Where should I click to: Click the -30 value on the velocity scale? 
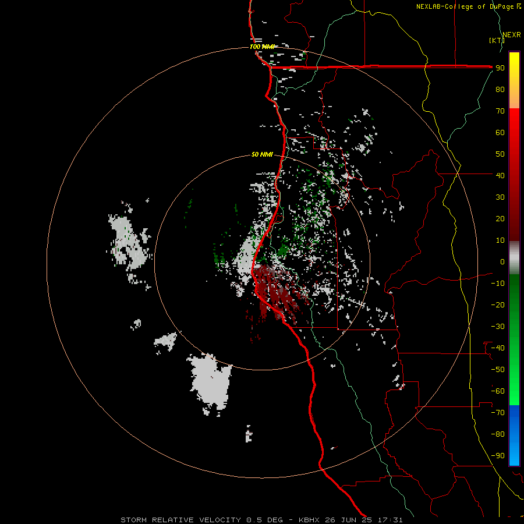click(x=498, y=327)
